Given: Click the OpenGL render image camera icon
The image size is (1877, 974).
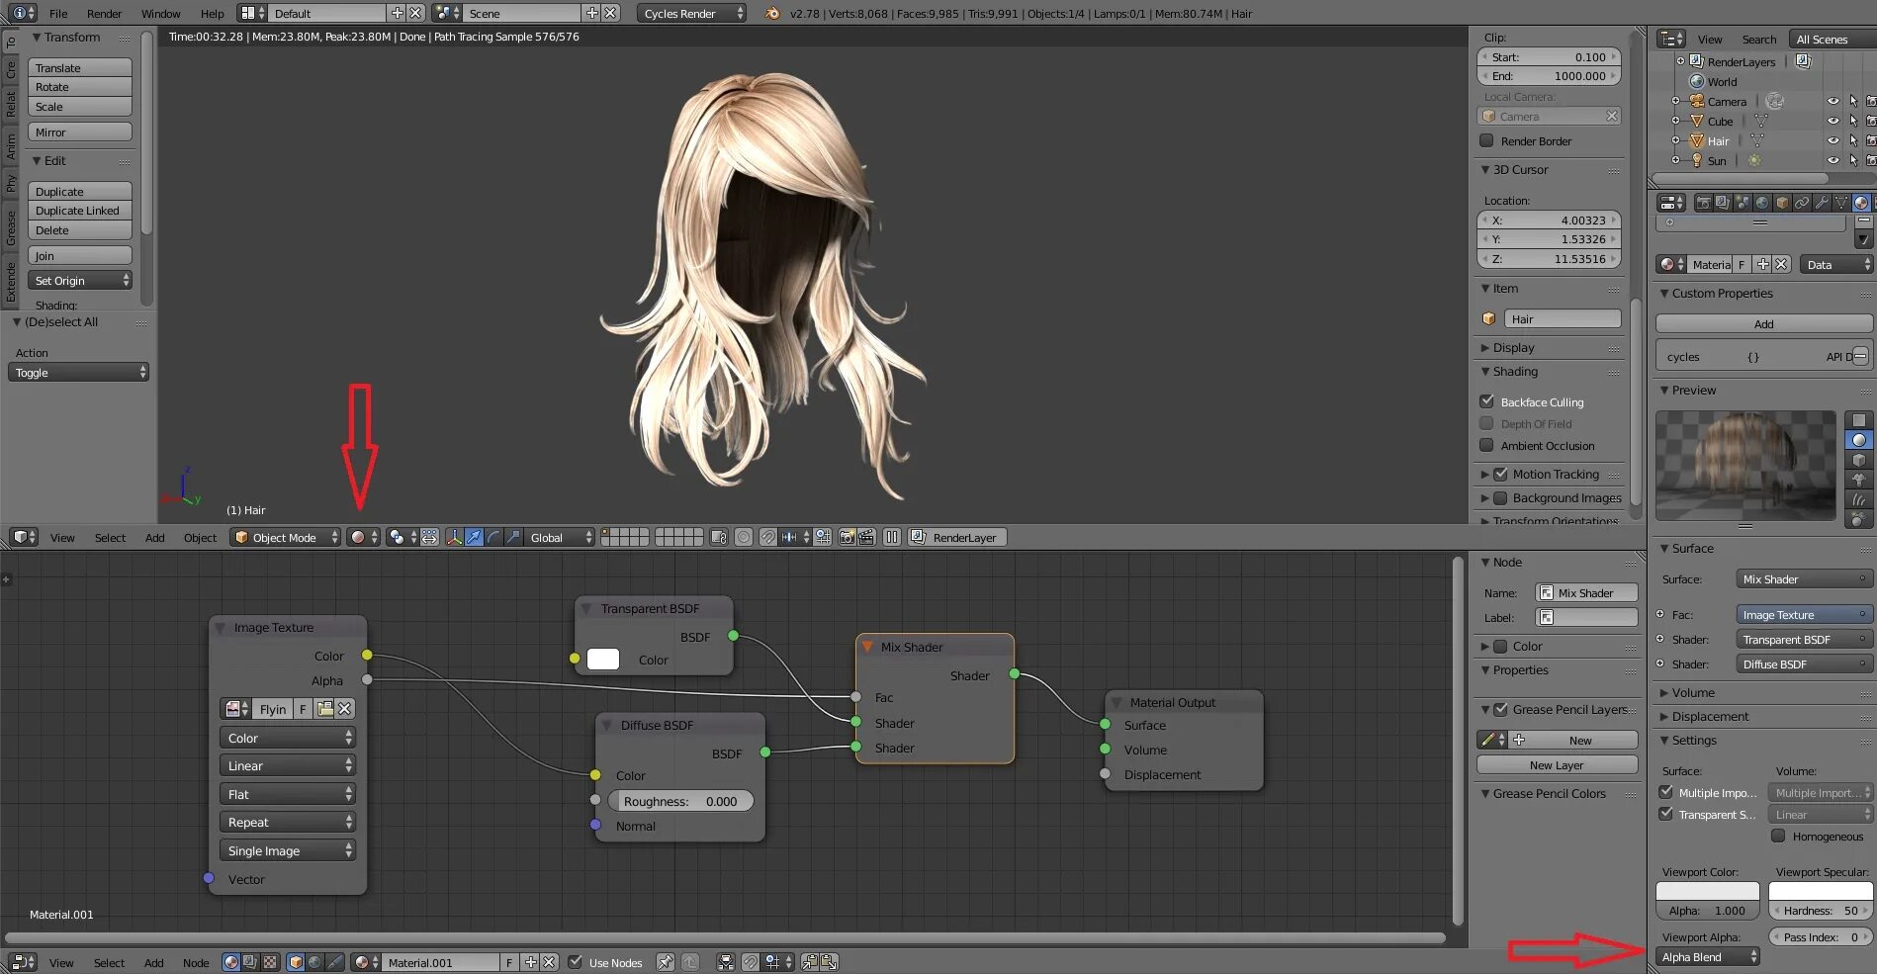Looking at the screenshot, I should (x=847, y=537).
